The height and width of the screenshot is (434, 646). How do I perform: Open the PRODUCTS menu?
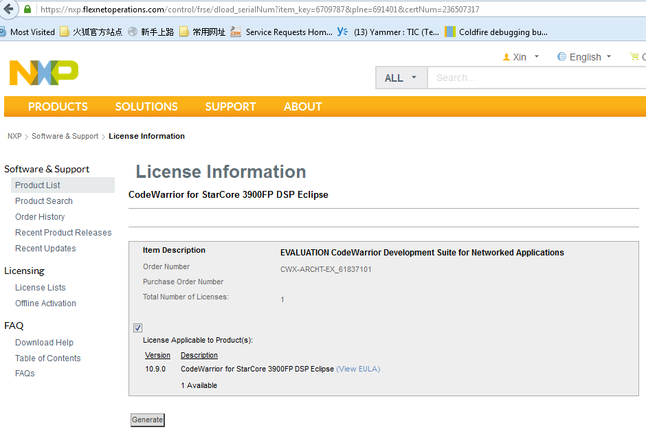[58, 106]
